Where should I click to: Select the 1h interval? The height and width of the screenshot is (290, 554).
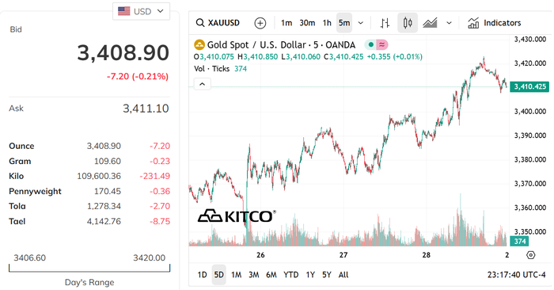(327, 23)
